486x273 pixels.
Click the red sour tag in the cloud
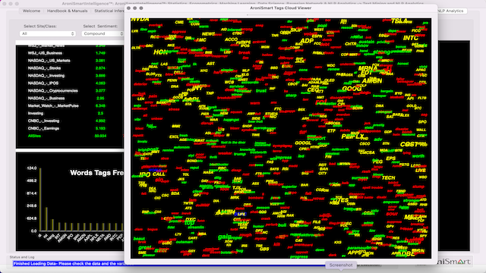click(x=392, y=214)
